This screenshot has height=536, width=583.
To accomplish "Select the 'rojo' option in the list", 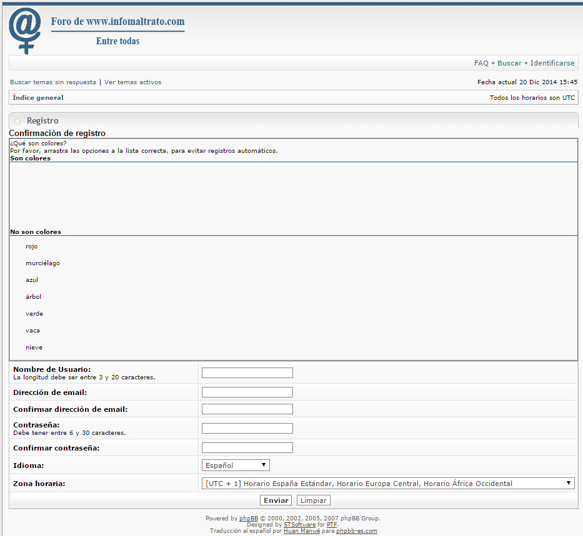I will coord(32,246).
